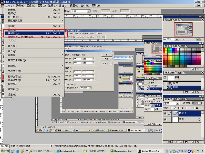Image resolution: width=205 pixels, height=154 pixels.
Task: Click the 新建 snapshot thumbnail in History
Action: coord(171,78)
